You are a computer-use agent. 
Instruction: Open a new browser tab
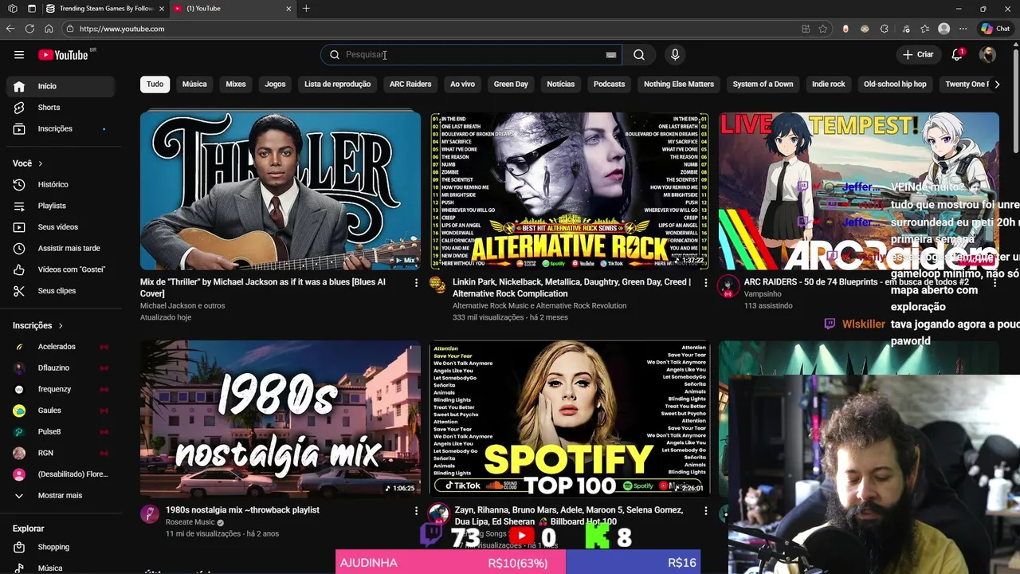pyautogui.click(x=306, y=9)
